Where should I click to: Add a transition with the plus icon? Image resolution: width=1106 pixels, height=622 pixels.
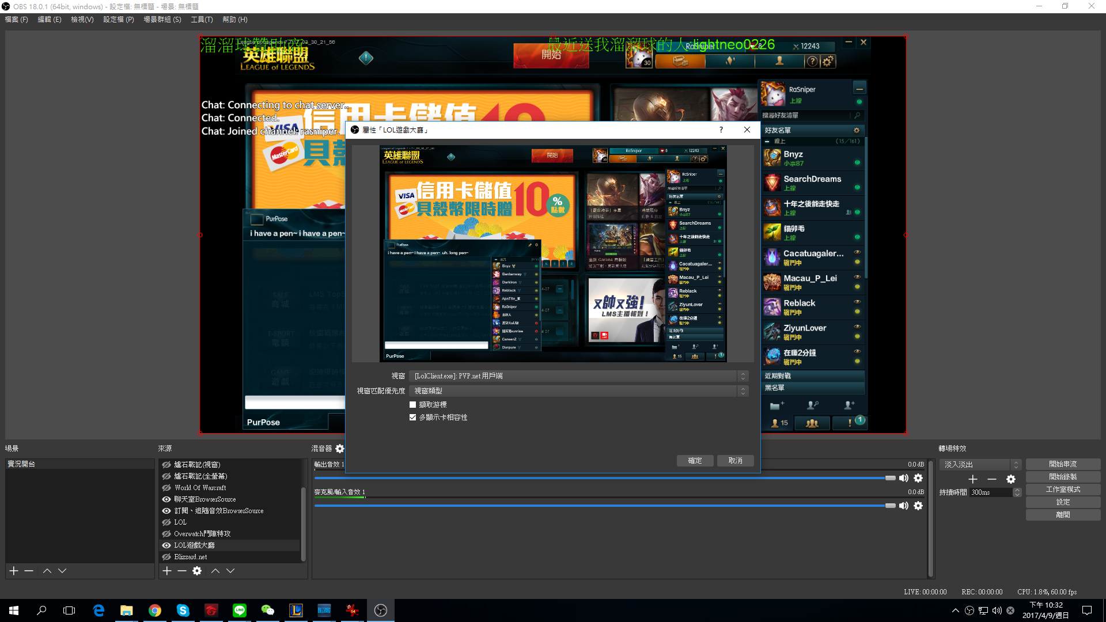point(973,479)
